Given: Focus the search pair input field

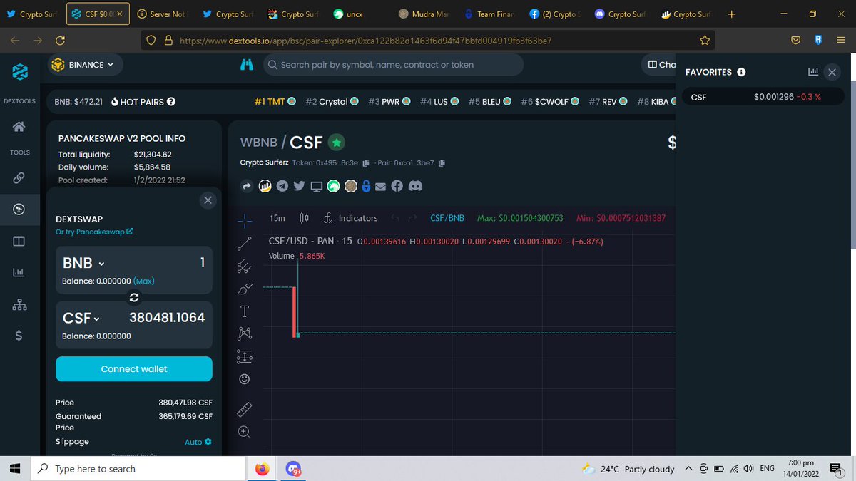Looking at the screenshot, I should click(393, 65).
